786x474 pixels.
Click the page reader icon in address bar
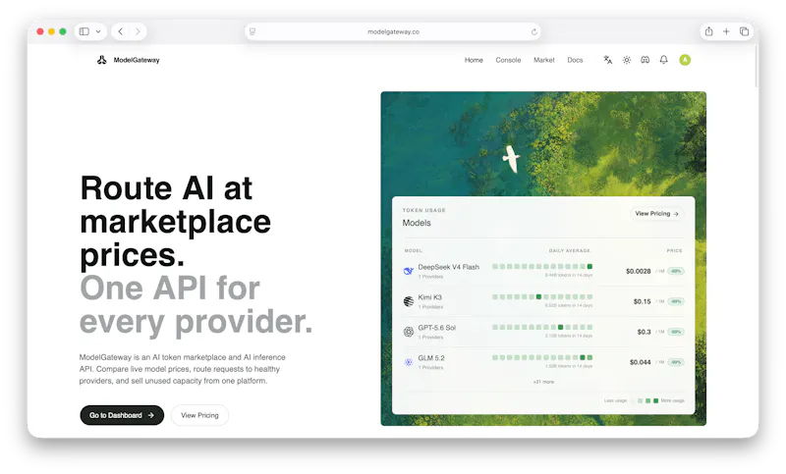click(253, 31)
